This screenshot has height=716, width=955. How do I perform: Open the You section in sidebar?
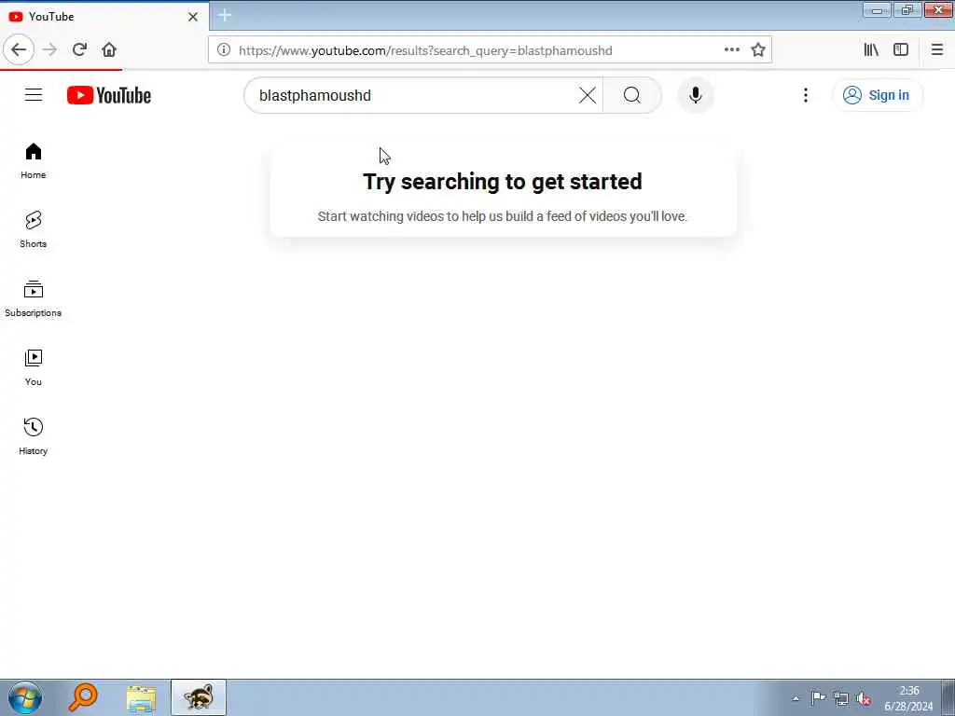point(33,367)
